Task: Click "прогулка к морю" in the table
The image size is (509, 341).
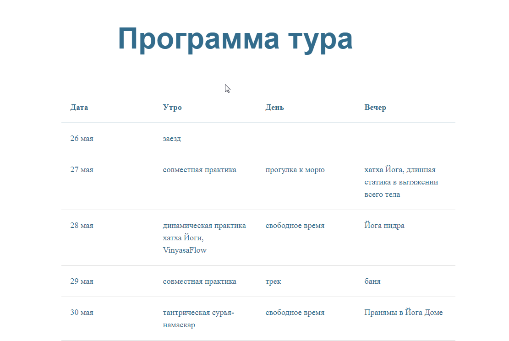Action: [295, 170]
